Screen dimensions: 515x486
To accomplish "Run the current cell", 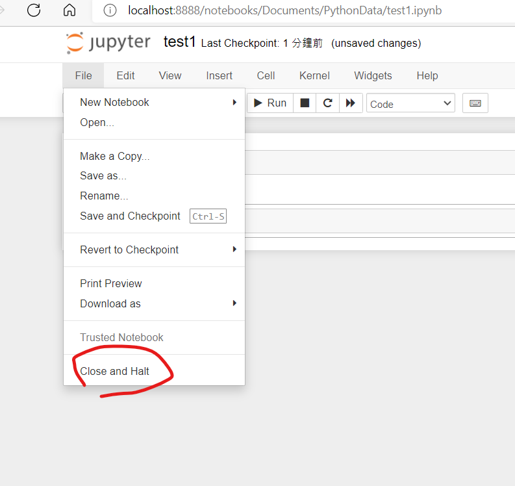I will (x=270, y=103).
